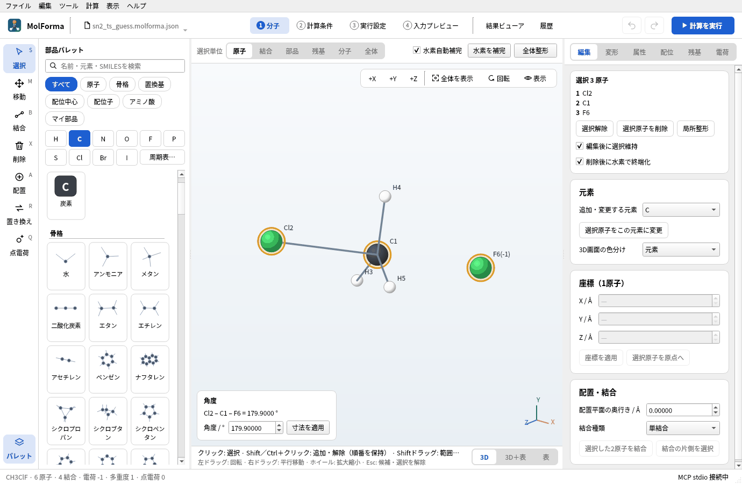Open the 3D画面の色分け dropdown
Screen dimensions: 742x484
(x=681, y=250)
